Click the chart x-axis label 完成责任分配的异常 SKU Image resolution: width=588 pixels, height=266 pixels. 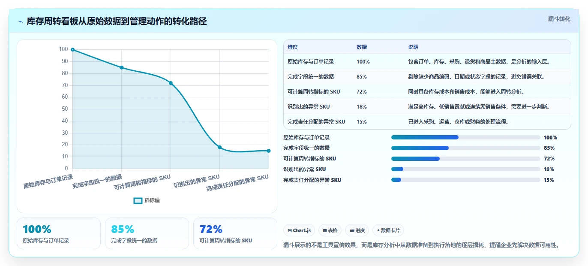tap(237, 182)
